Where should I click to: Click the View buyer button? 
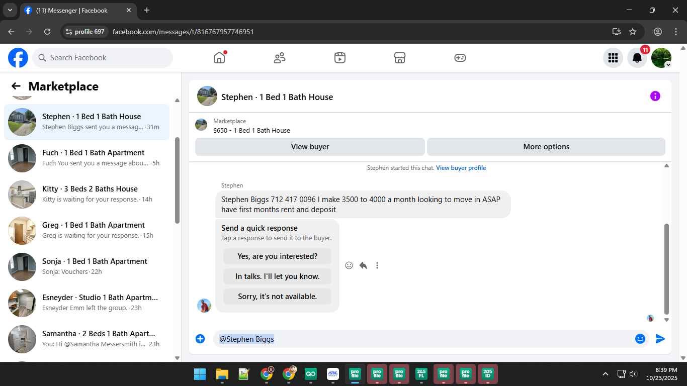coord(310,147)
